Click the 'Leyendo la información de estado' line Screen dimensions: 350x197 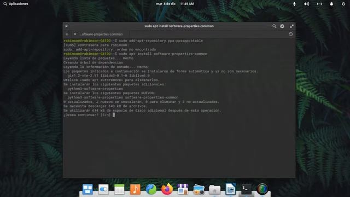(106, 67)
